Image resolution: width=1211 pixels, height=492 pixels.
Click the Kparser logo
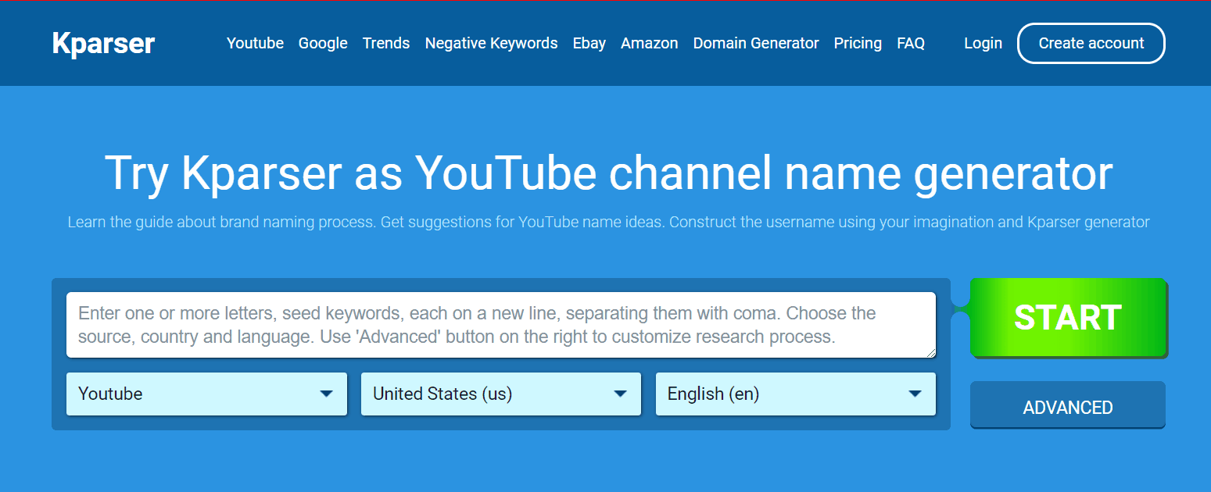click(x=103, y=44)
